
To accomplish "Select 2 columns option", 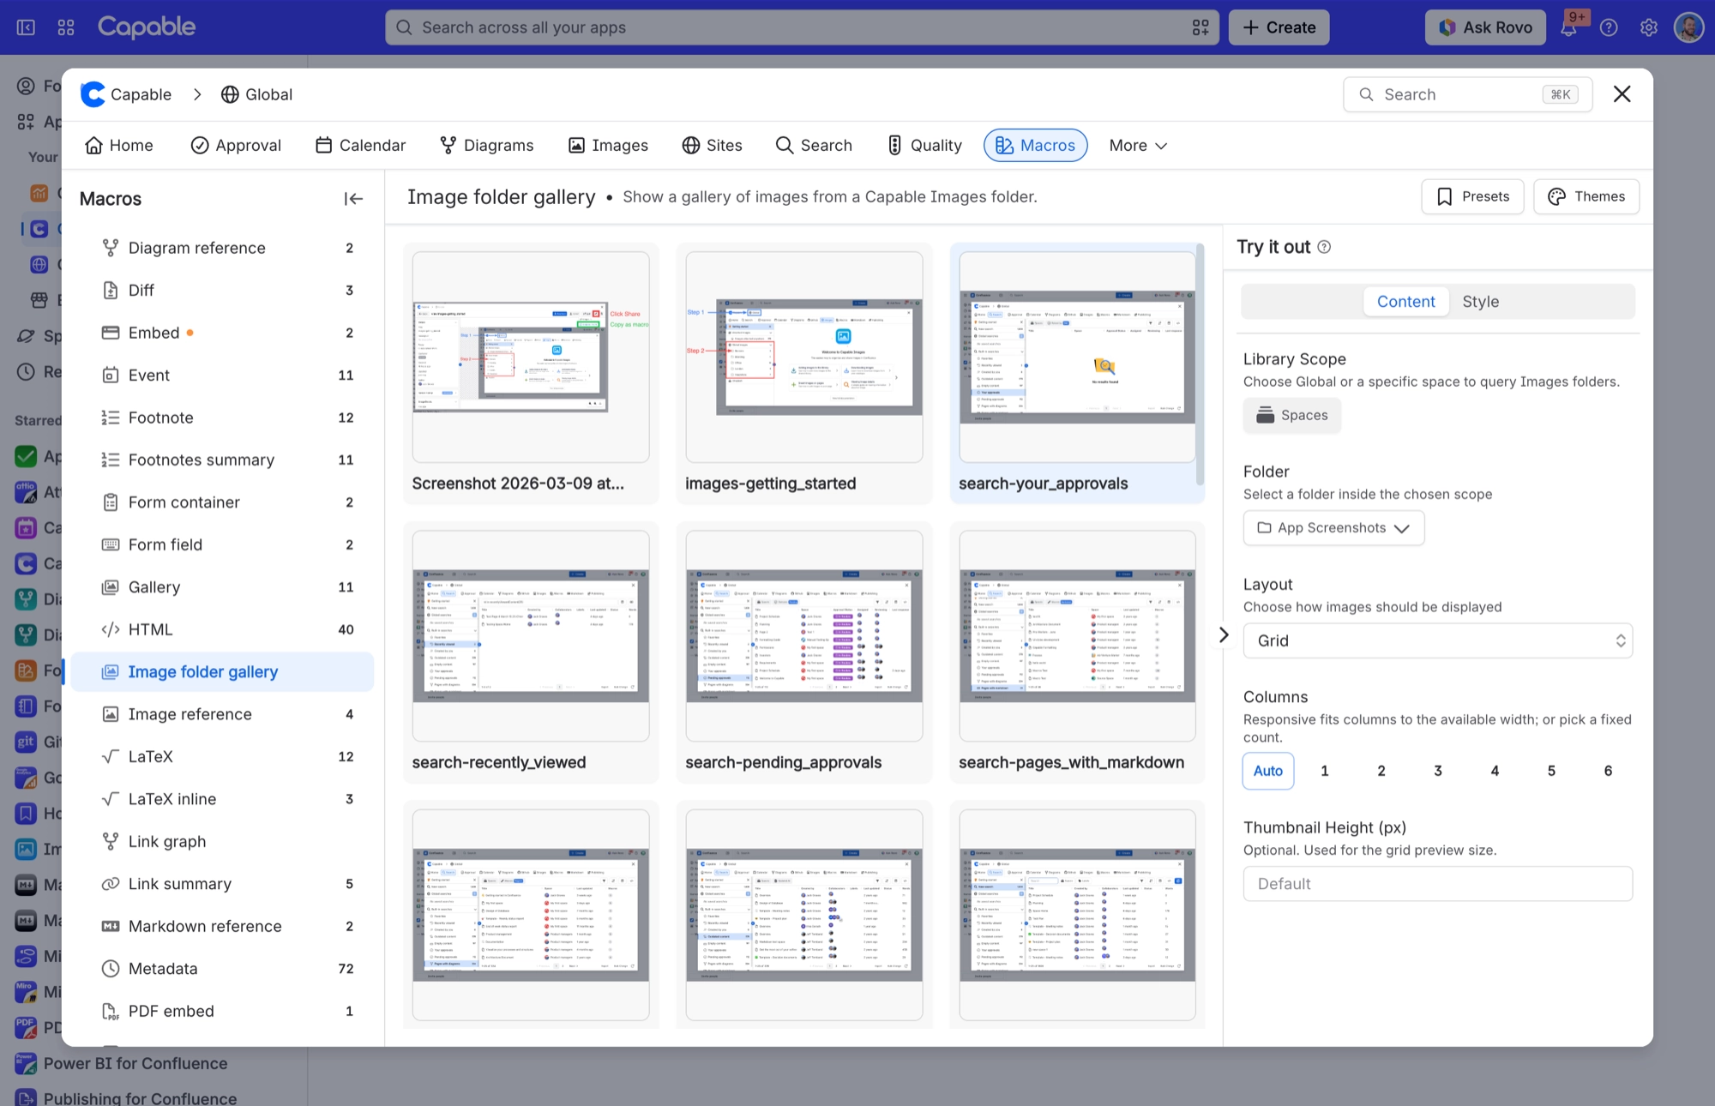I will 1381,771.
